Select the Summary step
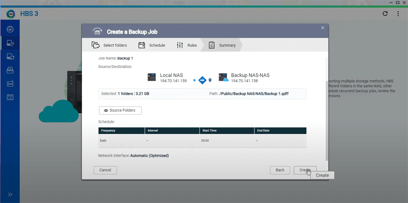 coord(222,45)
